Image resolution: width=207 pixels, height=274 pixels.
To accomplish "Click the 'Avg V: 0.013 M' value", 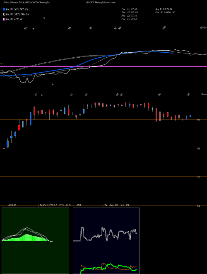I will (x=165, y=9).
